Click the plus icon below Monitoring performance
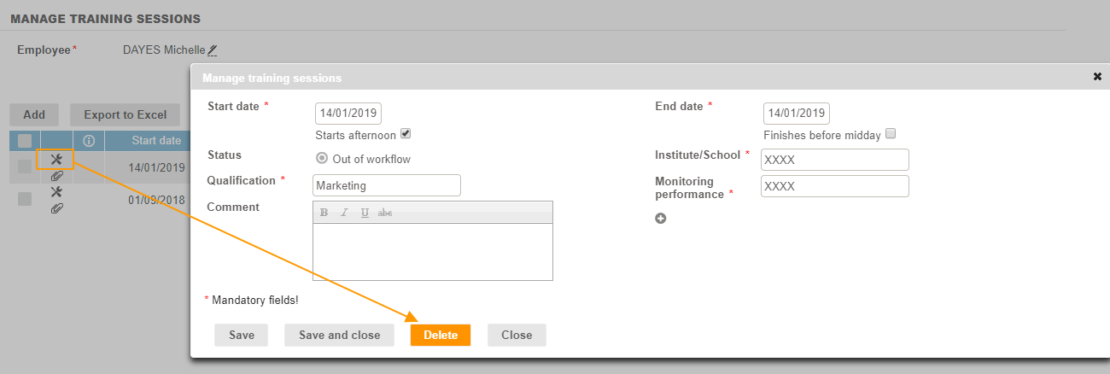The image size is (1110, 374). (x=660, y=219)
